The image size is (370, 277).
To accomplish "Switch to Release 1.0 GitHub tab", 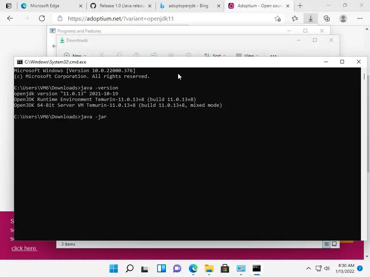I will tap(121, 6).
